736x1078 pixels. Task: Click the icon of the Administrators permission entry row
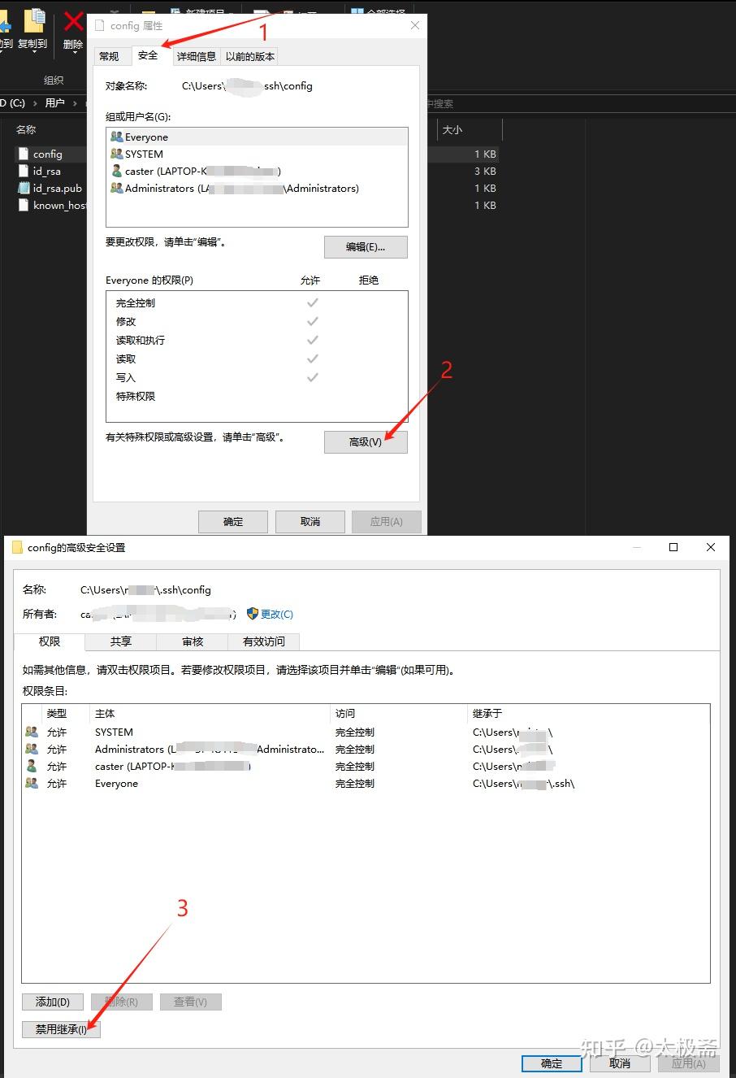(x=32, y=749)
